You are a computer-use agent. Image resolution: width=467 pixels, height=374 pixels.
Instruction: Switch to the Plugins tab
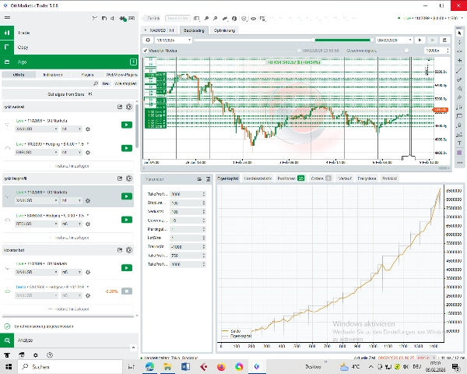87,75
